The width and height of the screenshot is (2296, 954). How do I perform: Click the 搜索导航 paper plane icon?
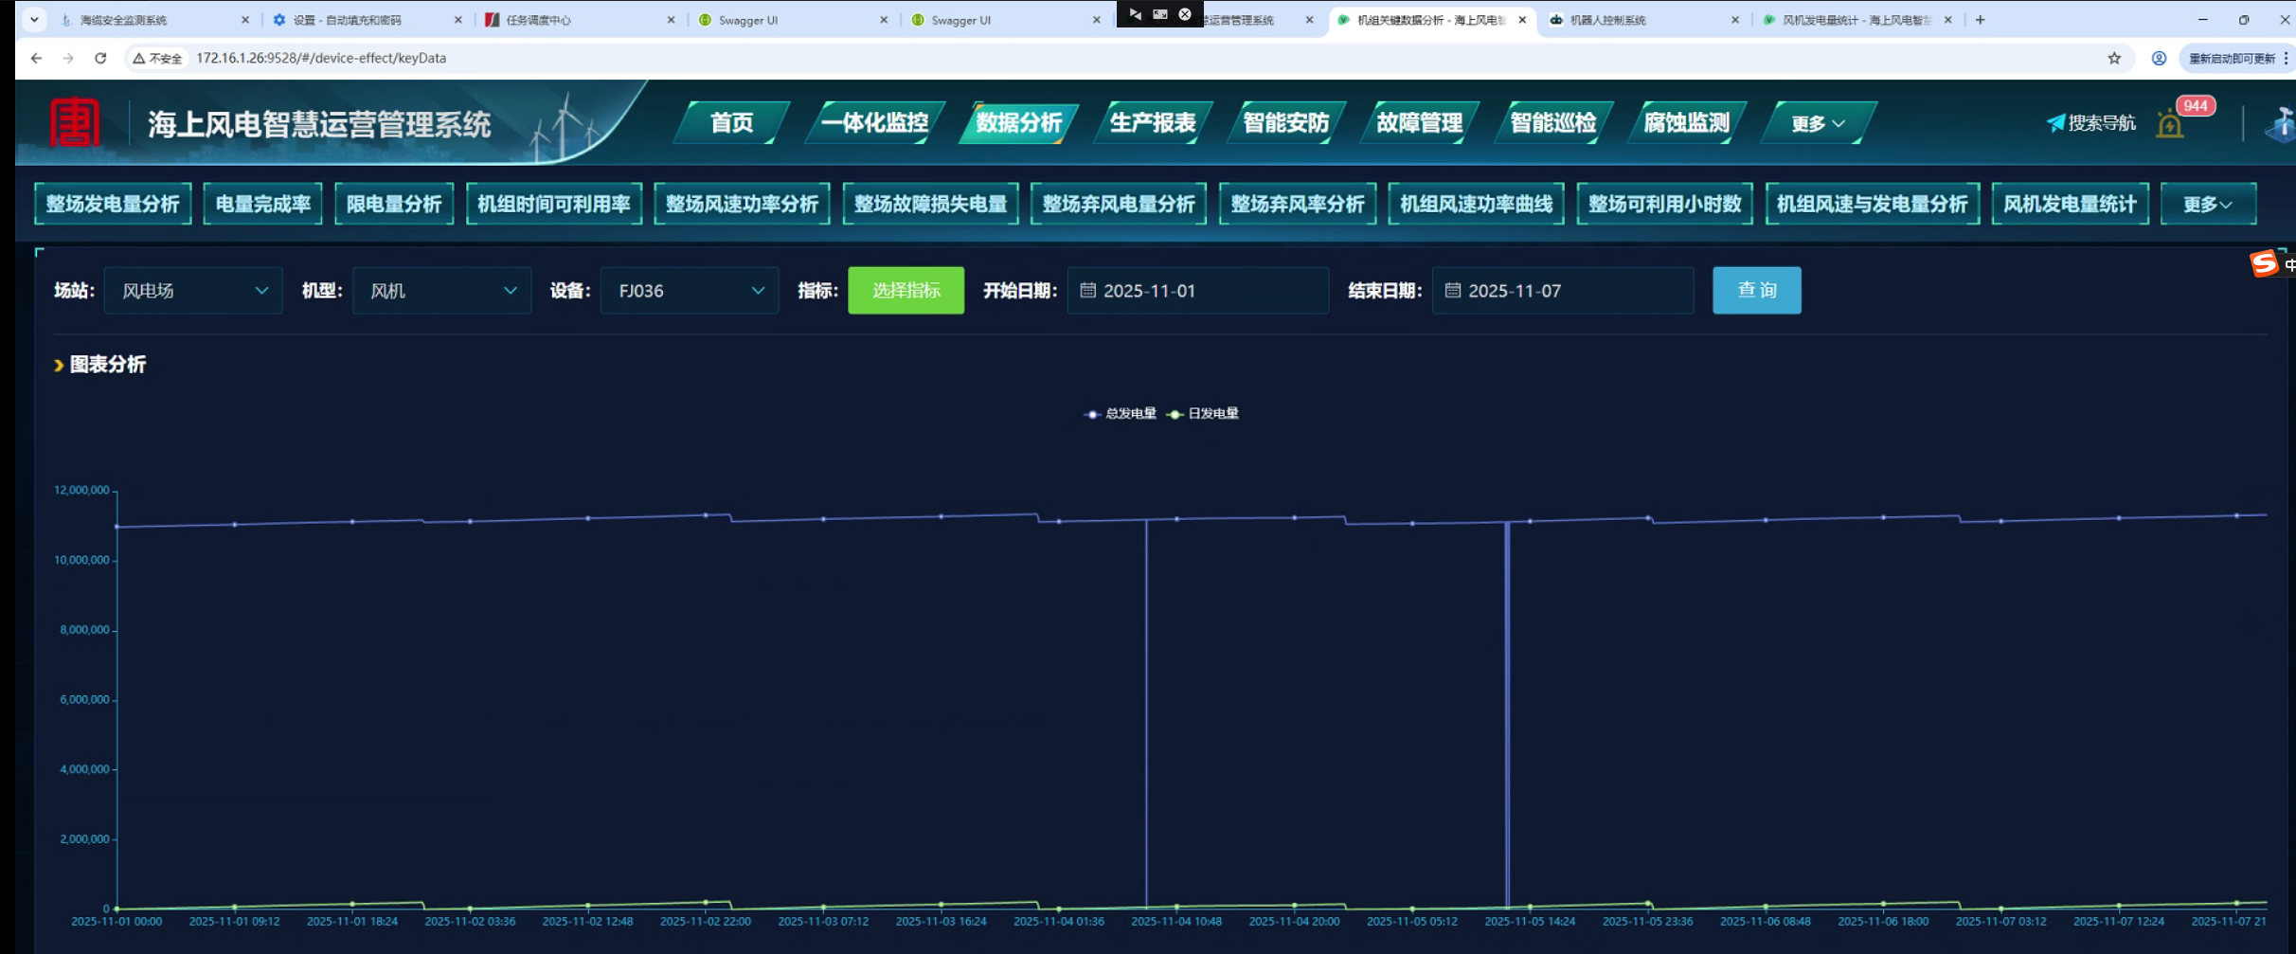2055,123
